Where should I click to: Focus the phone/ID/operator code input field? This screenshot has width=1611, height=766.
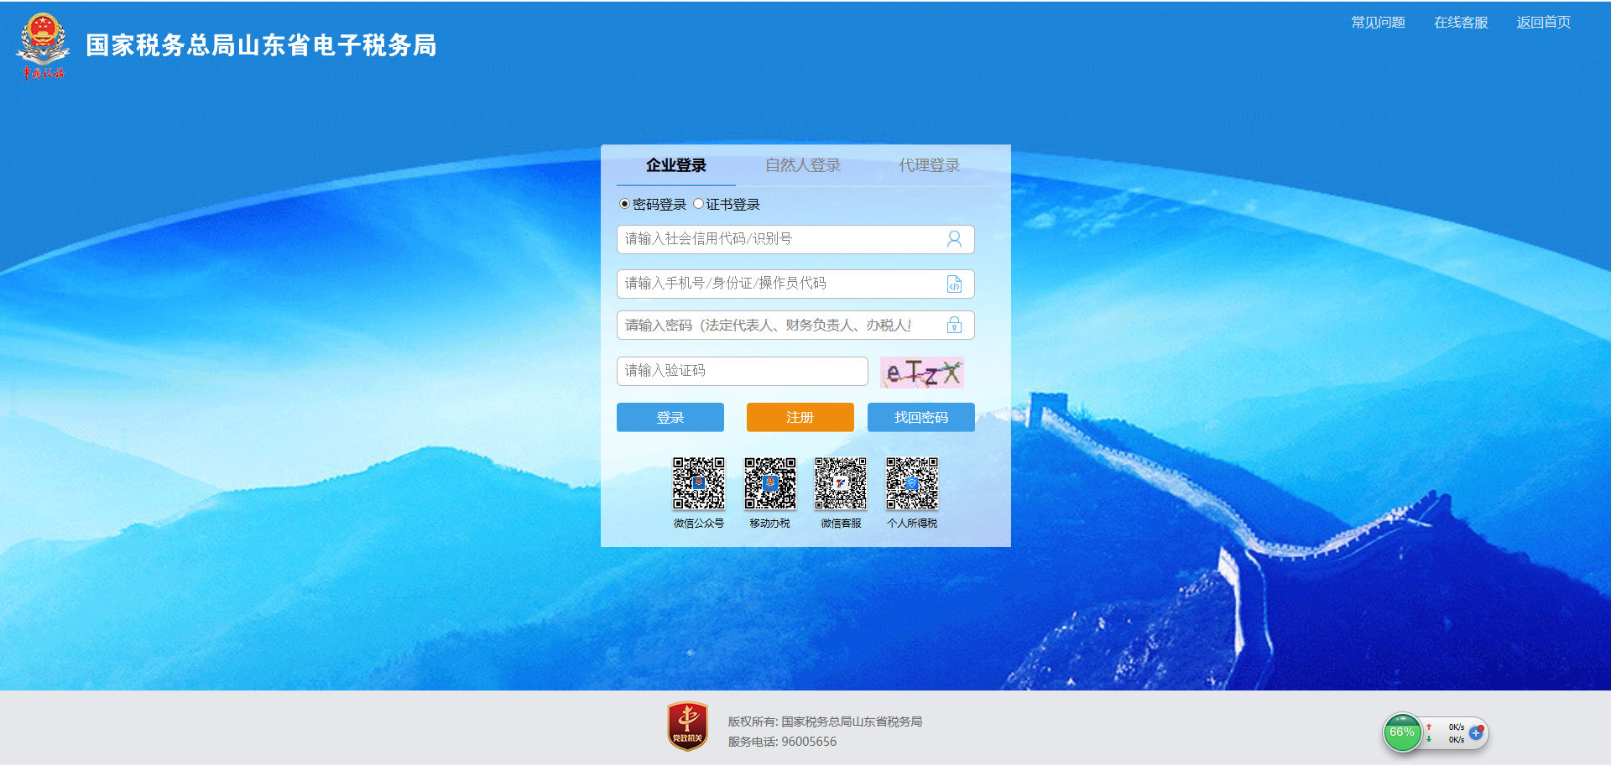pos(795,284)
